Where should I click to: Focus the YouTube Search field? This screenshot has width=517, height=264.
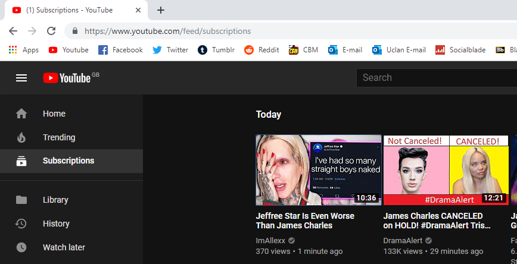(x=437, y=78)
